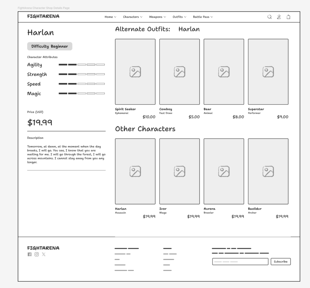
Task: Open the search icon in the header
Action: click(269, 17)
